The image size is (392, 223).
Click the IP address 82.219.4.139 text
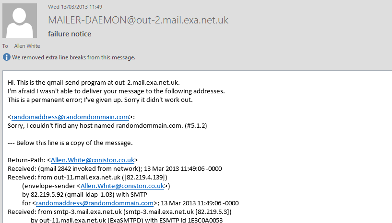click(x=144, y=178)
